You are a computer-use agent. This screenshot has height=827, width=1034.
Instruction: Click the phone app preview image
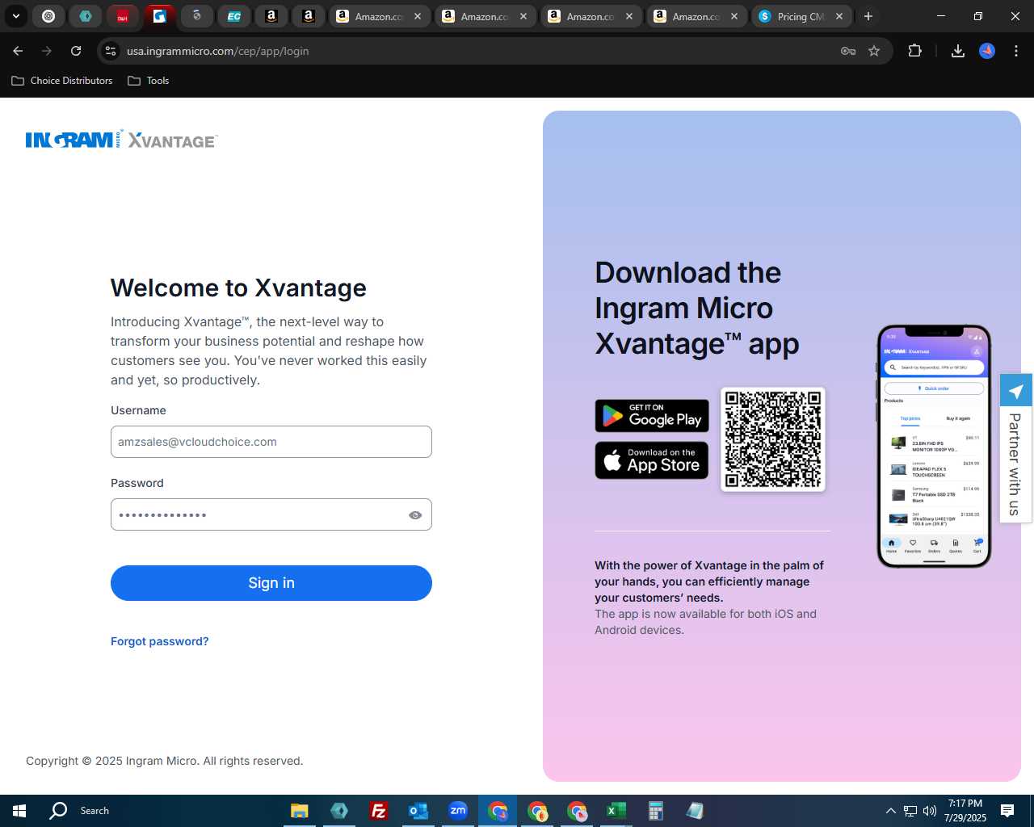click(934, 447)
